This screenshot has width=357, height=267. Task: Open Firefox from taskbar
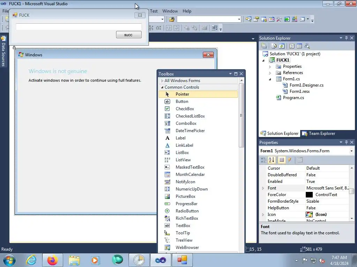pos(52,260)
